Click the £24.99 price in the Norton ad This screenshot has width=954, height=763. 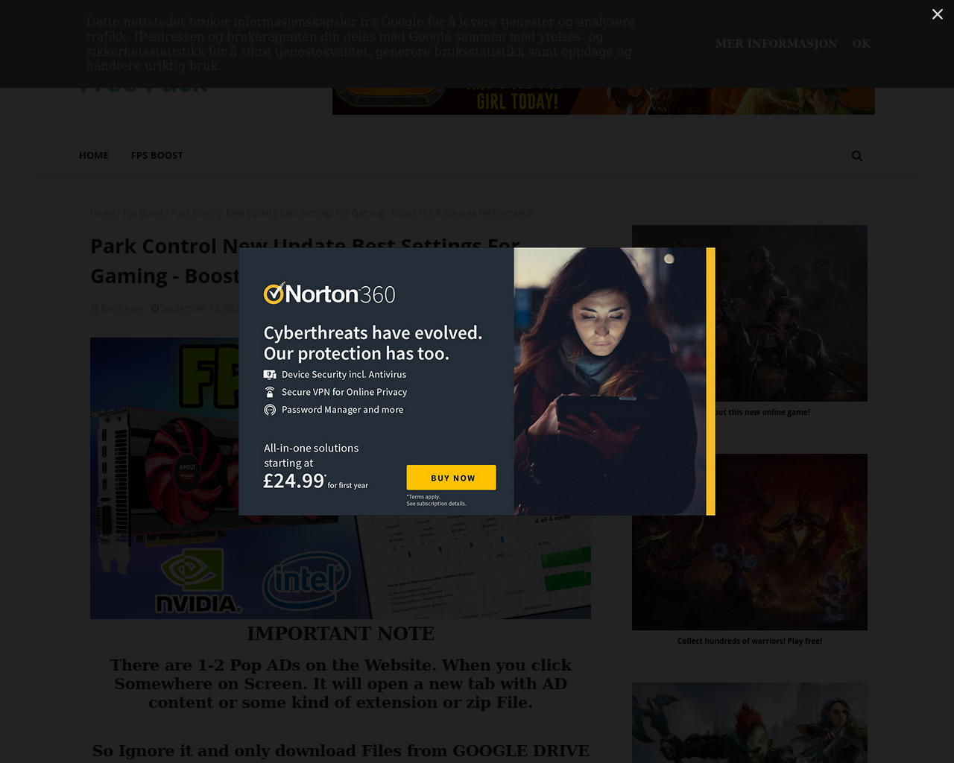coord(294,481)
